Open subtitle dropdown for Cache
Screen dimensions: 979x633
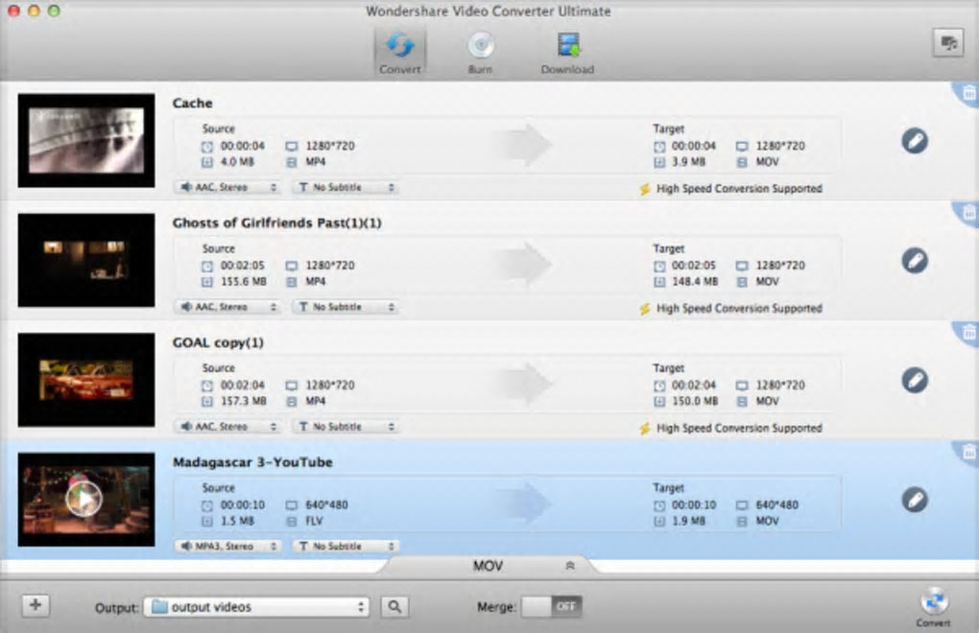pyautogui.click(x=346, y=187)
